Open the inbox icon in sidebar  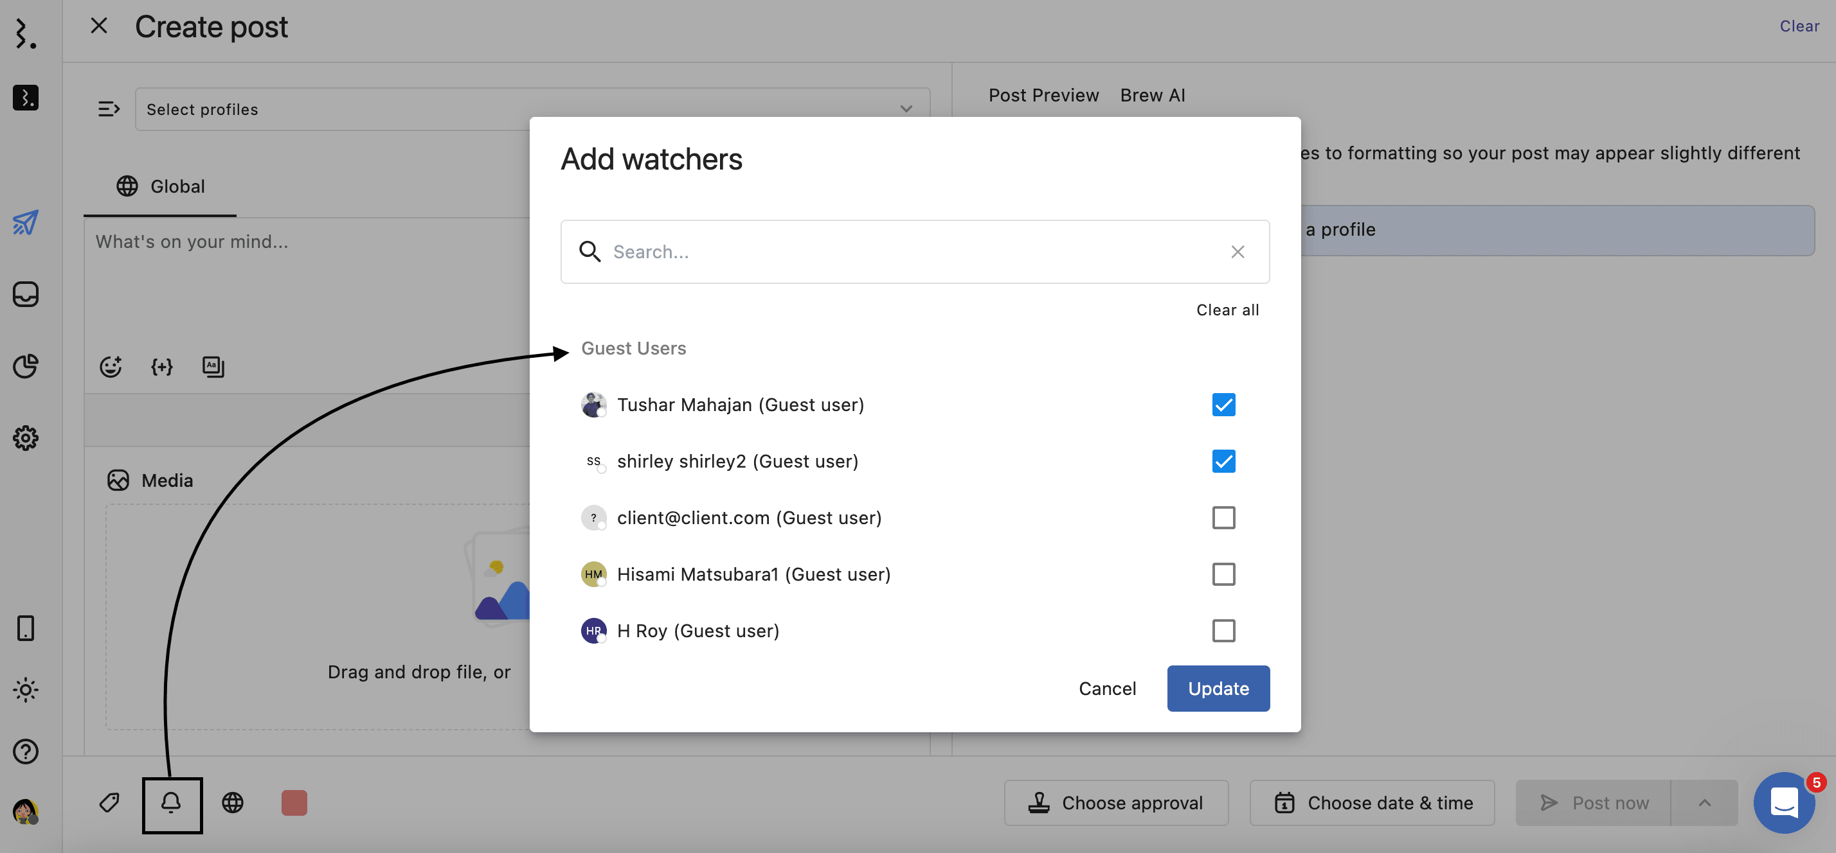26,294
